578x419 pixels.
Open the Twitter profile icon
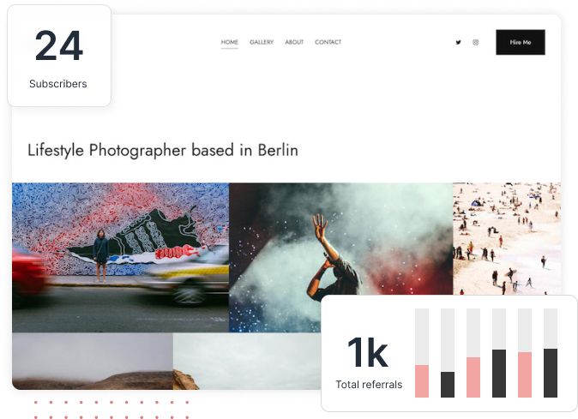458,42
